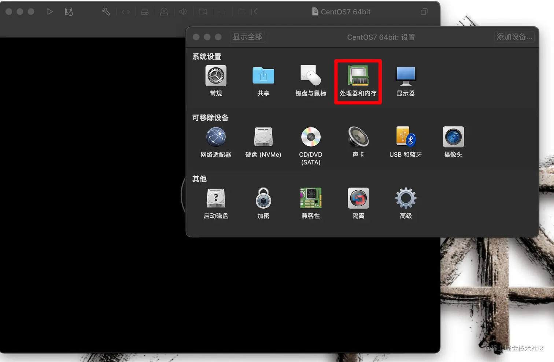Click the hard disk toolbar icon
The height and width of the screenshot is (362, 554).
(145, 12)
